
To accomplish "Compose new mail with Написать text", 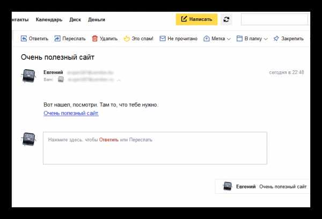I will 201,19.
